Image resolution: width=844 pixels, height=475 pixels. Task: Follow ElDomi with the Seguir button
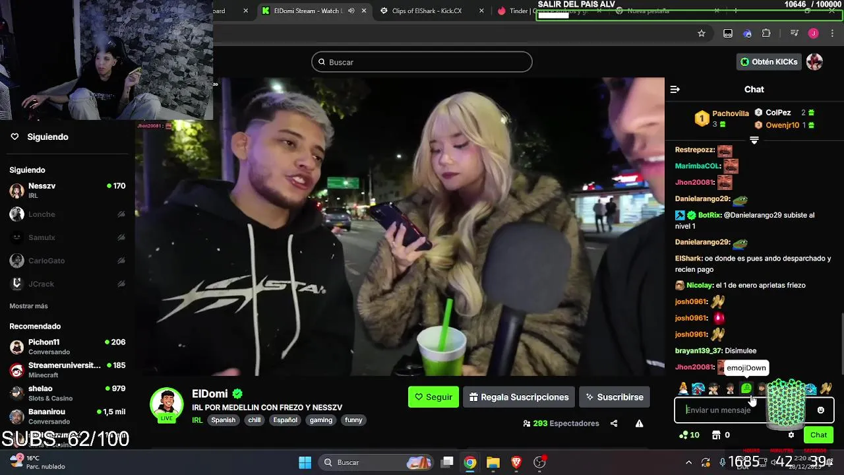[433, 397]
